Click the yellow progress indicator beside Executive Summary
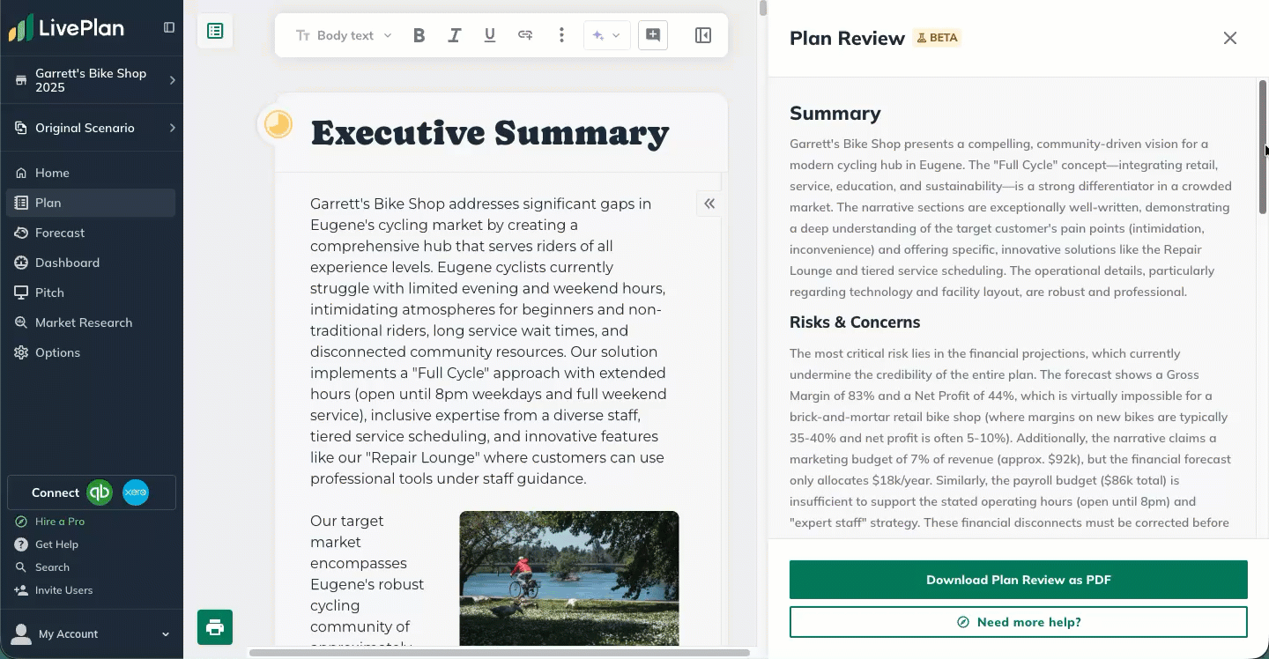Viewport: 1269px width, 659px height. 278,124
